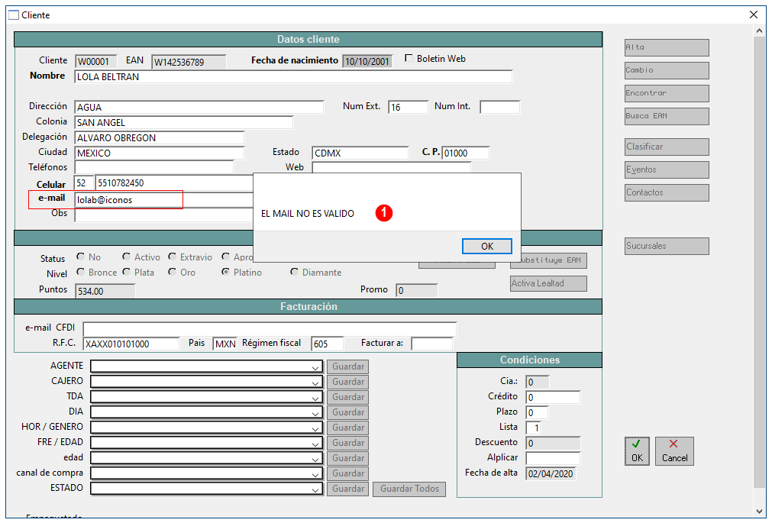Click the Encontrar button

667,93
